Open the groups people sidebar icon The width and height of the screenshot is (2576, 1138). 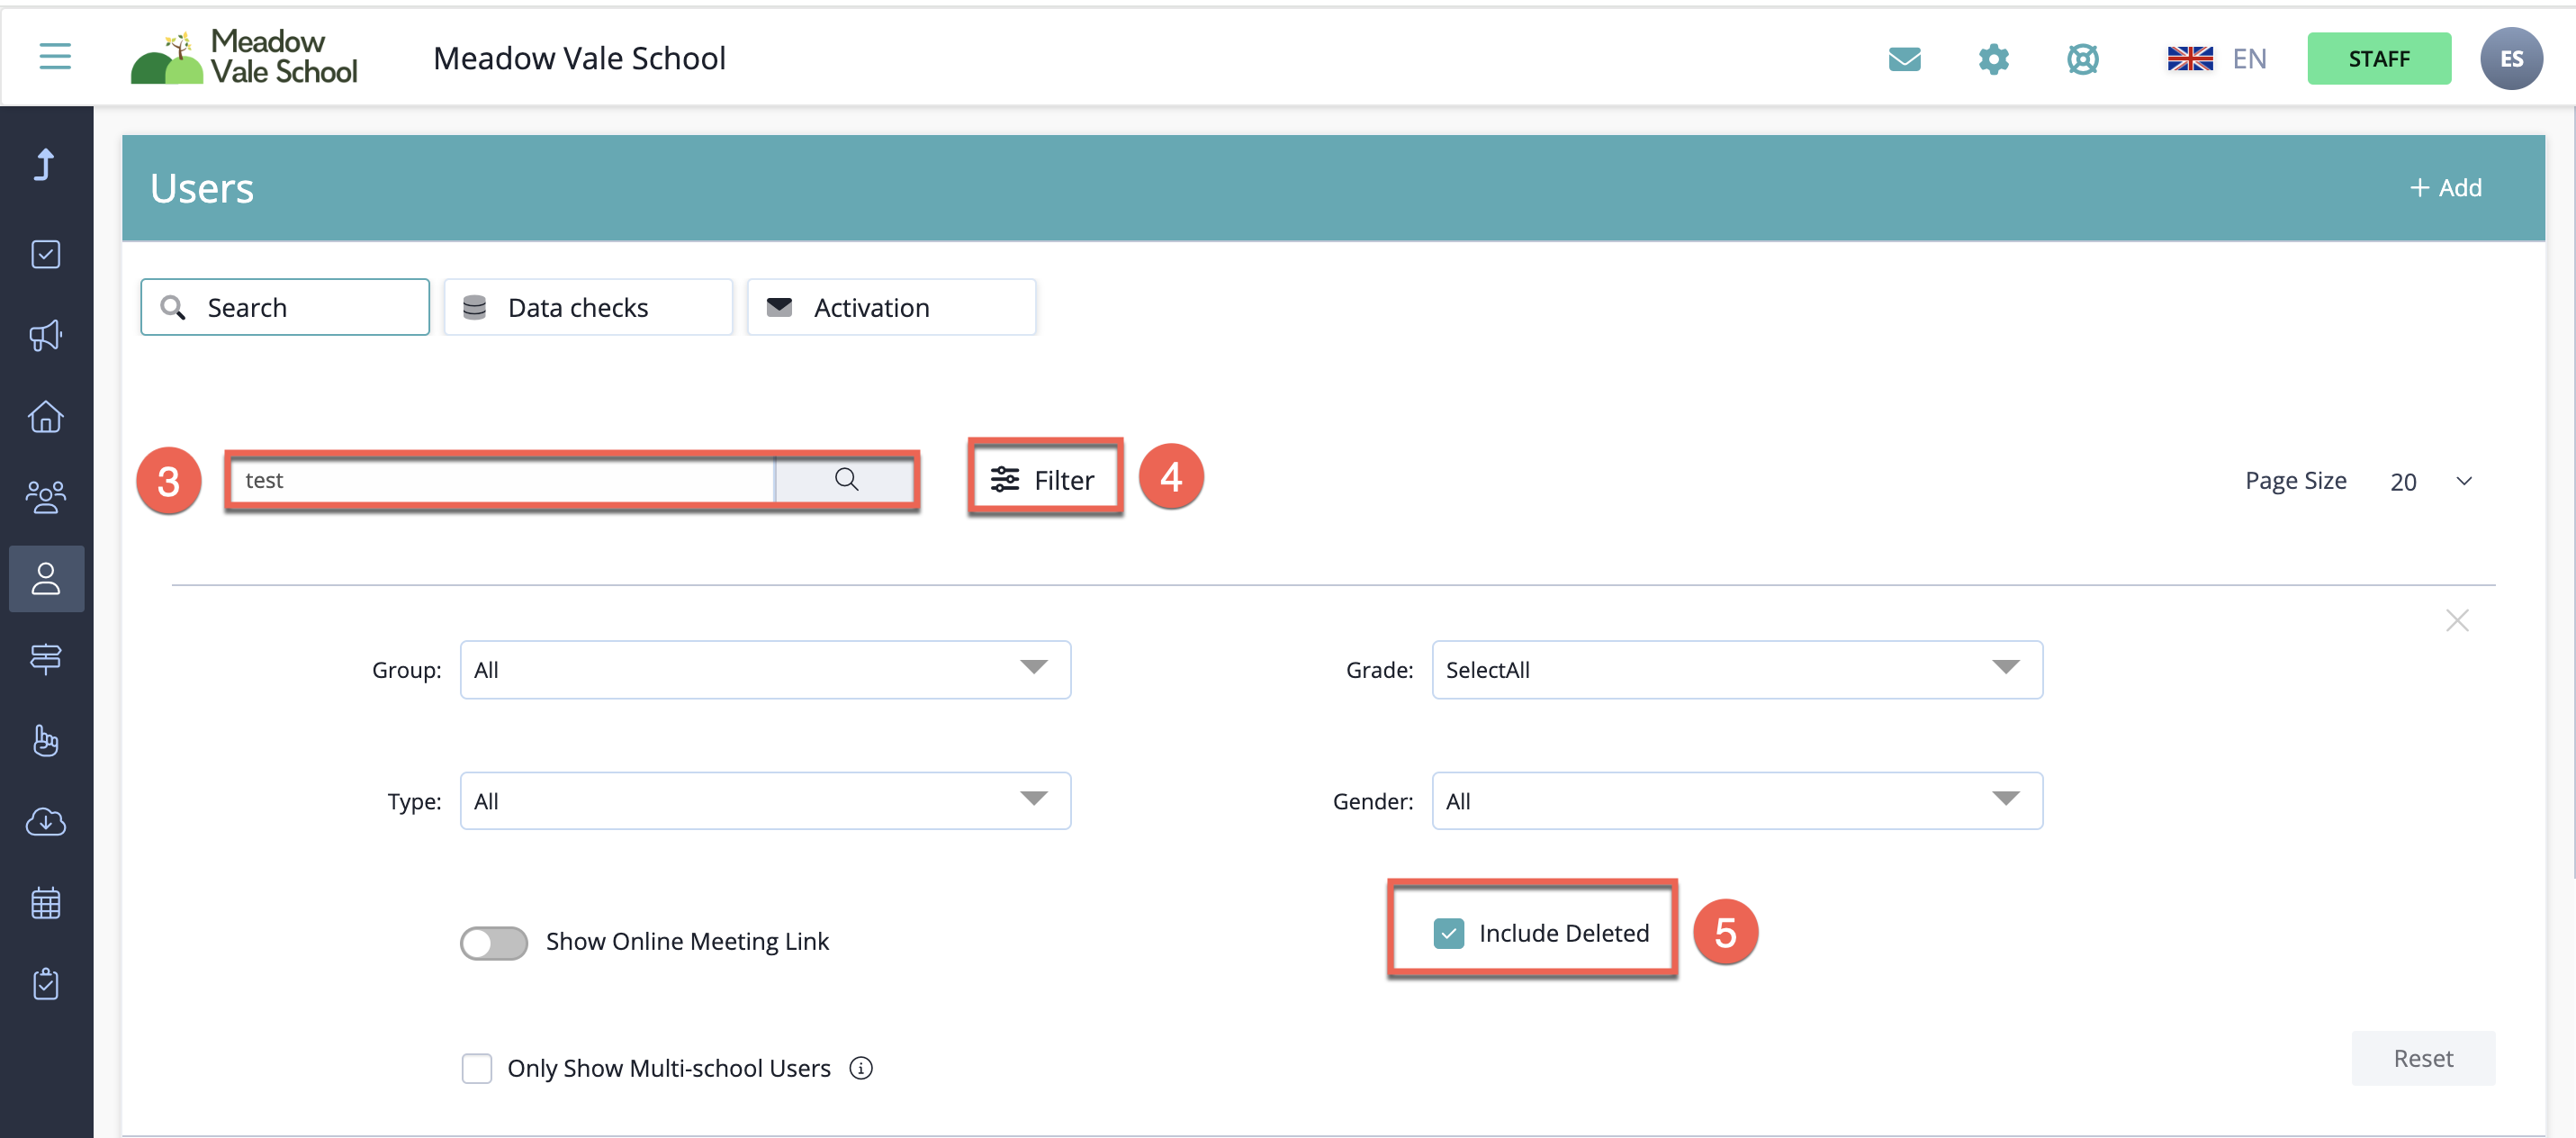46,497
